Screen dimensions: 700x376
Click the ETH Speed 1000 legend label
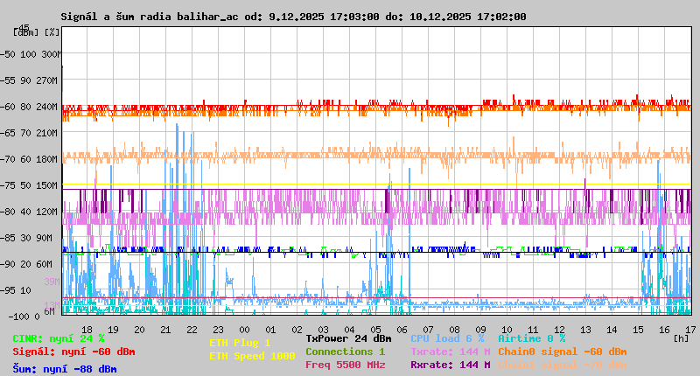click(x=252, y=356)
